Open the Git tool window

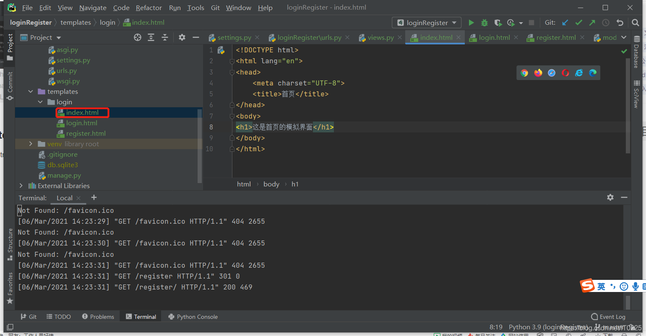pyautogui.click(x=28, y=317)
